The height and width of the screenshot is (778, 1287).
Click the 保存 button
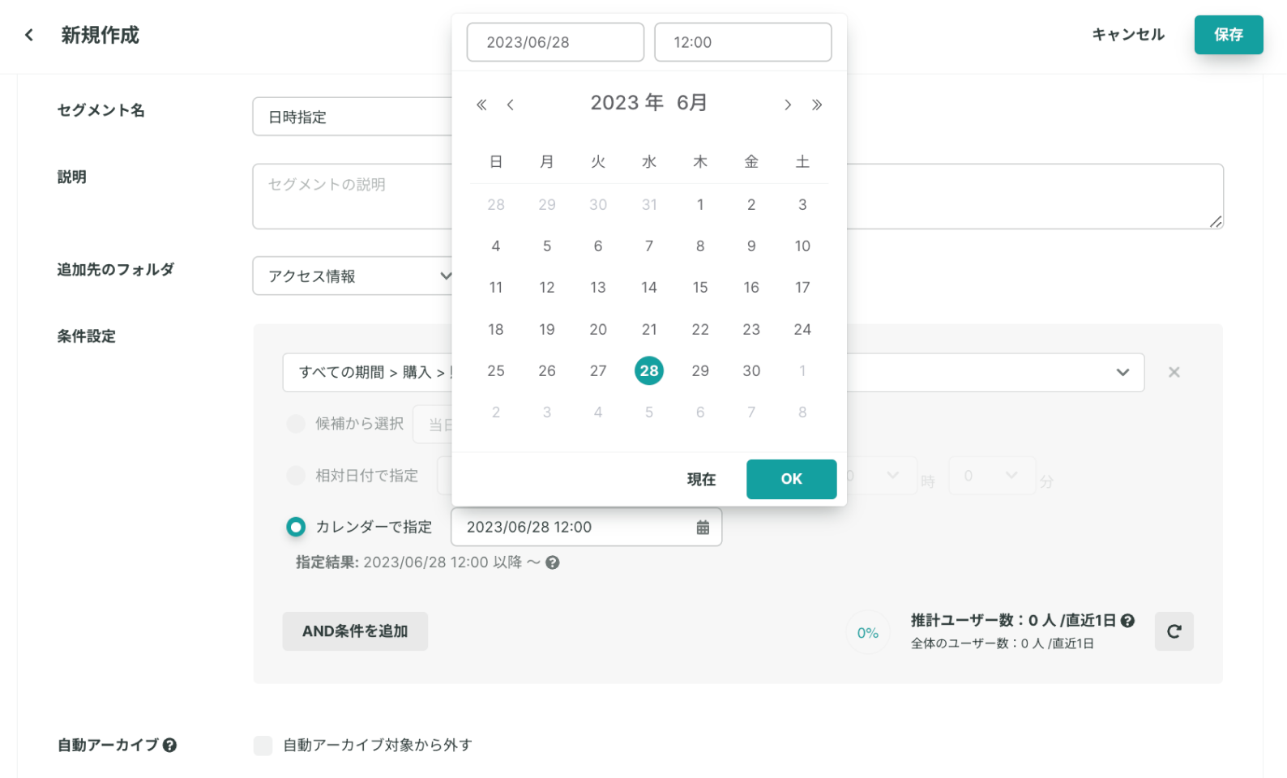click(x=1229, y=35)
